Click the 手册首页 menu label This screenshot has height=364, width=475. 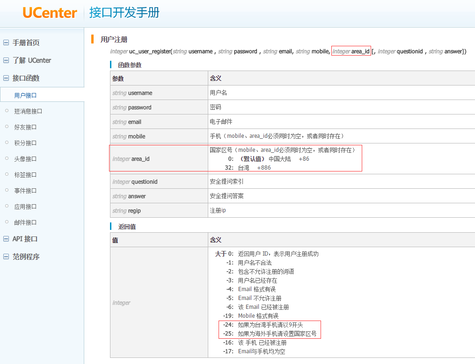(x=26, y=43)
